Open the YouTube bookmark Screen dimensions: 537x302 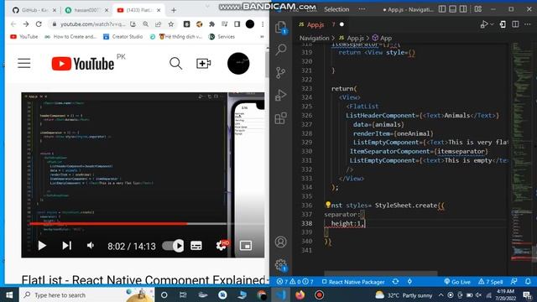[x=24, y=36]
